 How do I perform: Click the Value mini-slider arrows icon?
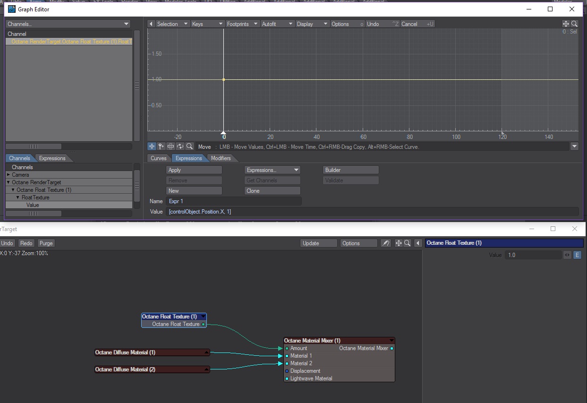[x=567, y=255]
